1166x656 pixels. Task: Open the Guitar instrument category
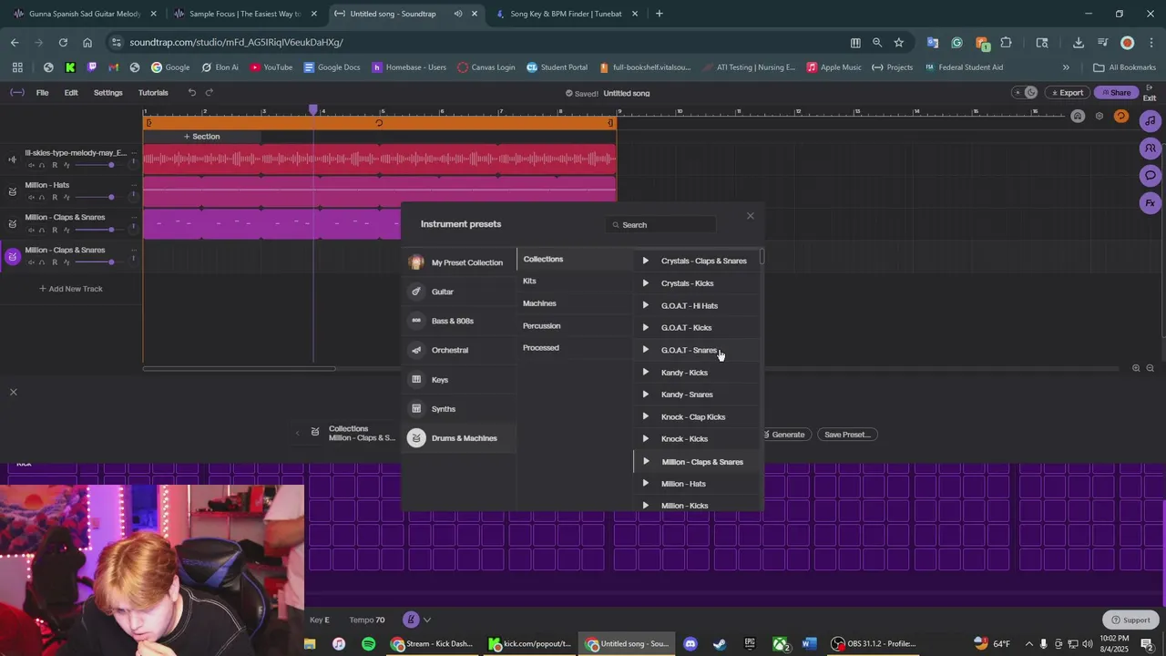[460, 292]
